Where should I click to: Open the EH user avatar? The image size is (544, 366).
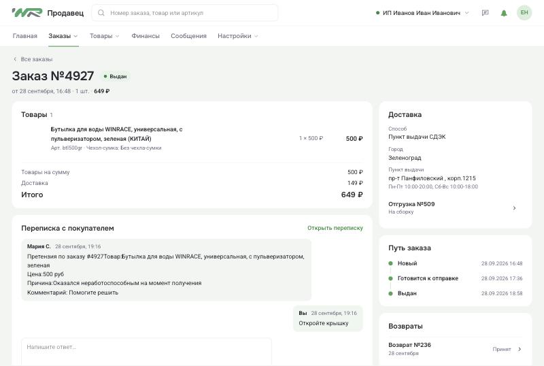point(524,13)
